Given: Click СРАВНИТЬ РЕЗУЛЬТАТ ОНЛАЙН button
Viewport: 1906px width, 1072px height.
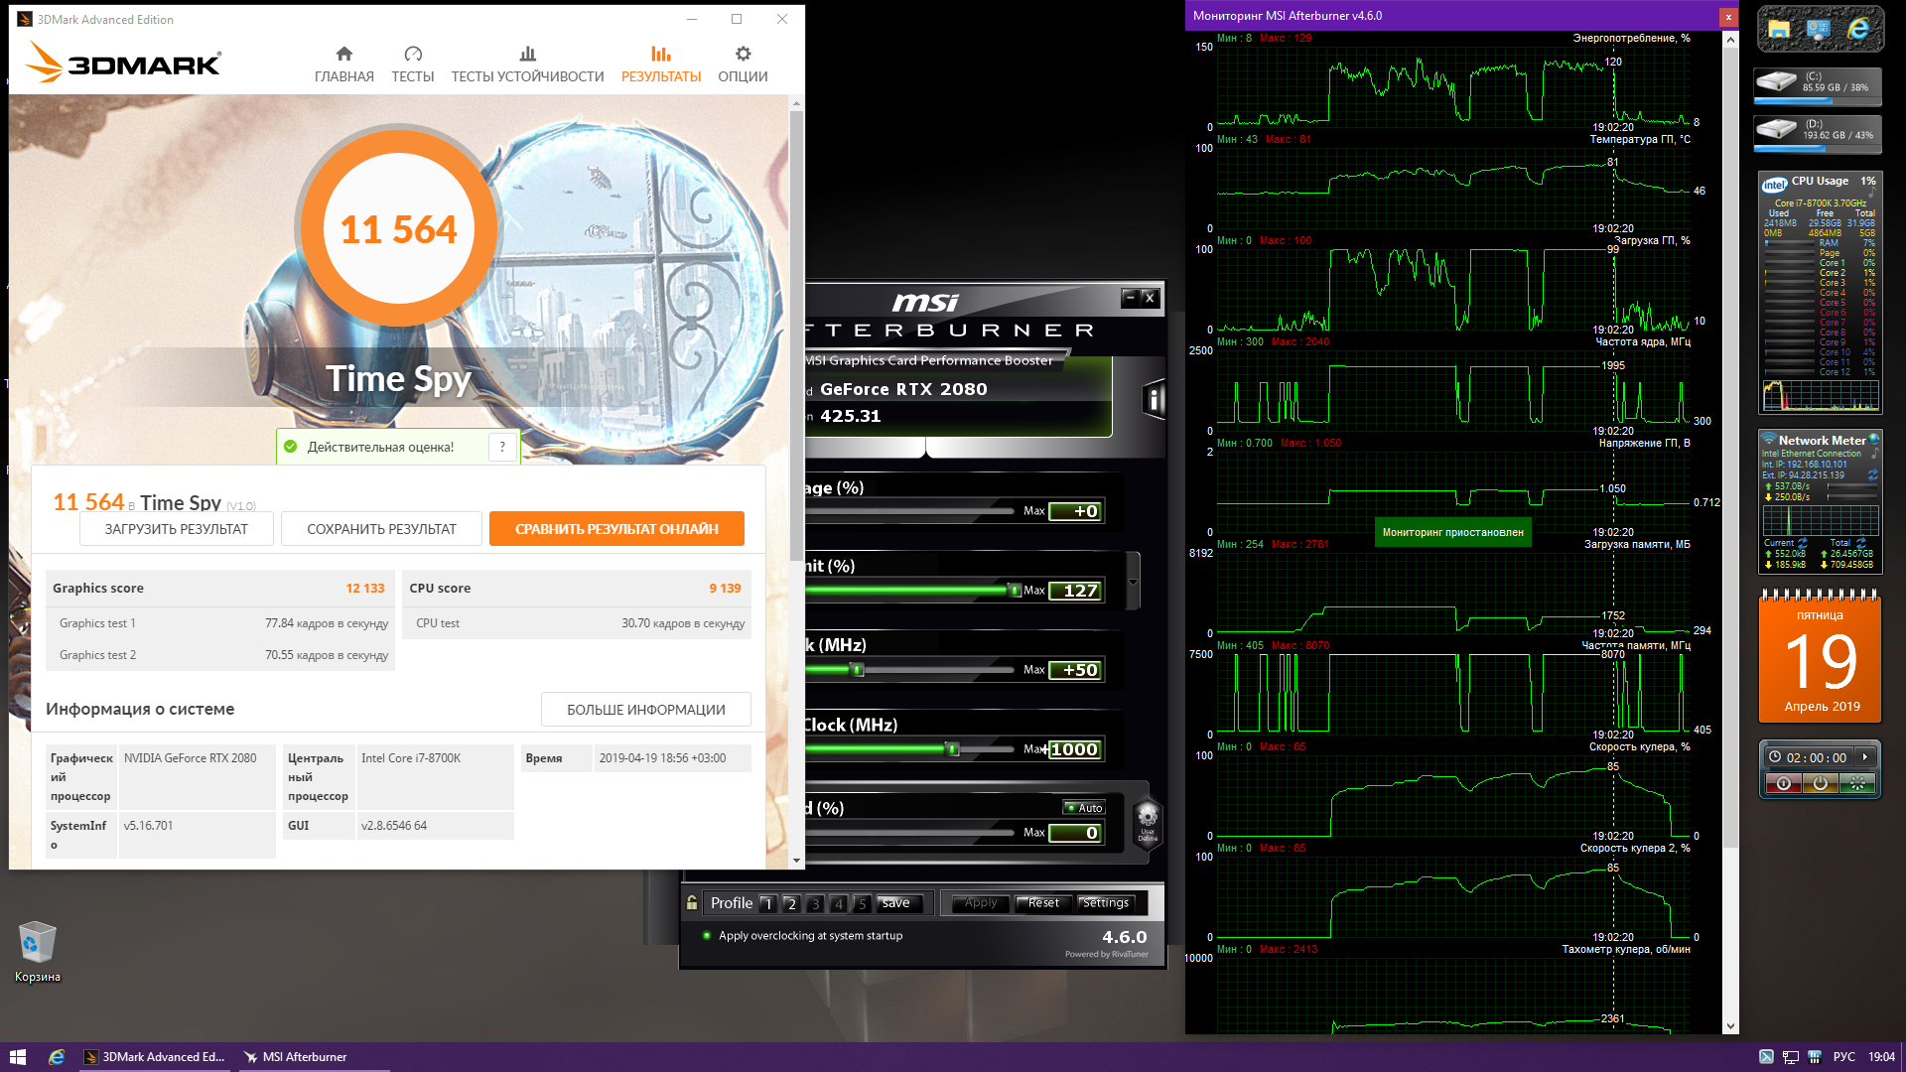Looking at the screenshot, I should coord(616,529).
